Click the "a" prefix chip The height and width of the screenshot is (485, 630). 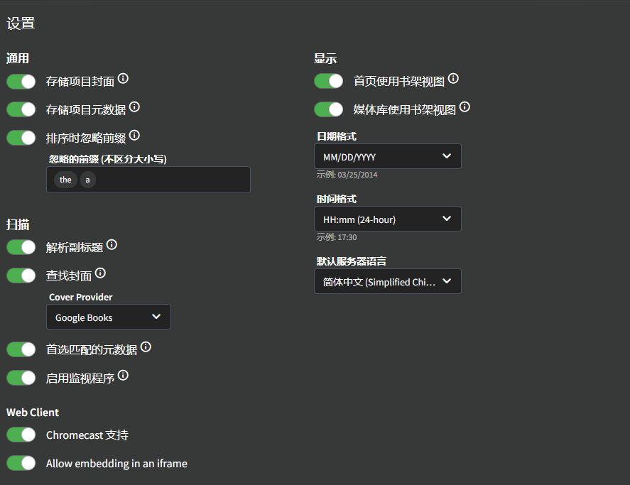pyautogui.click(x=87, y=180)
